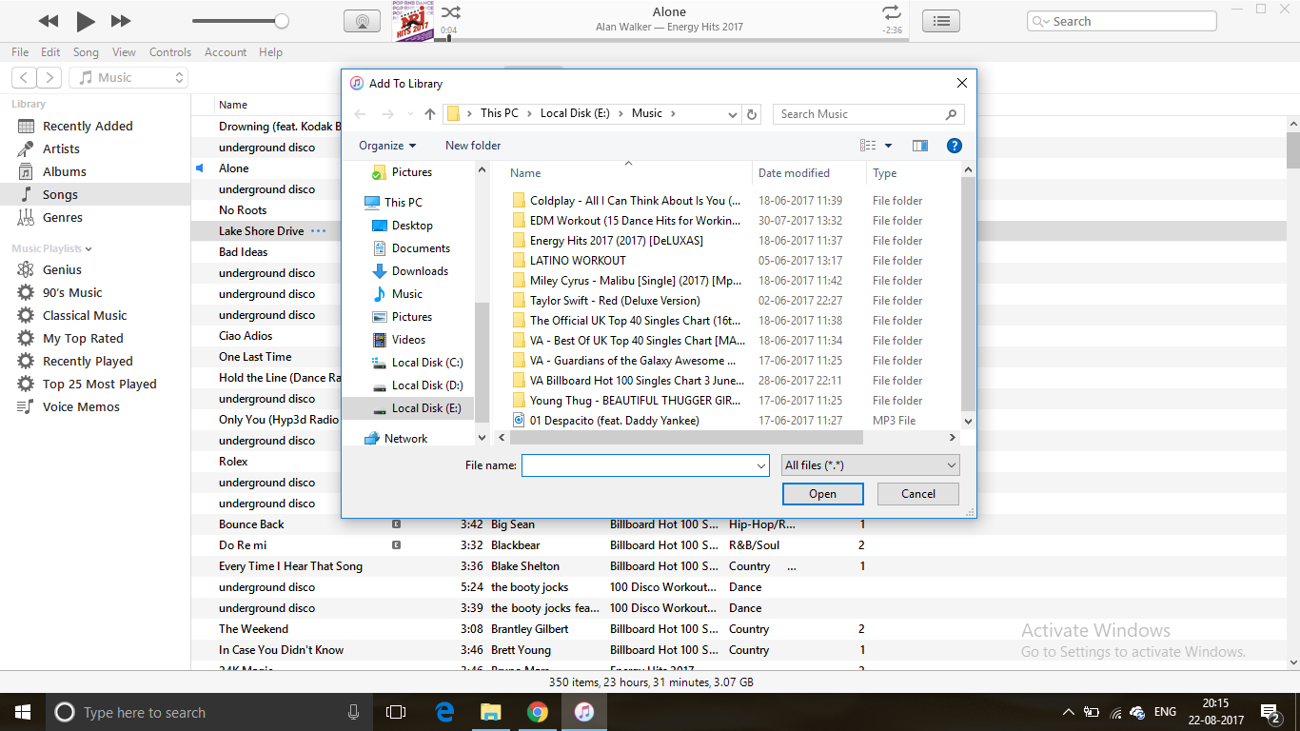1300x731 pixels.
Task: Go forward in iTunes navigation
Action: [49, 78]
